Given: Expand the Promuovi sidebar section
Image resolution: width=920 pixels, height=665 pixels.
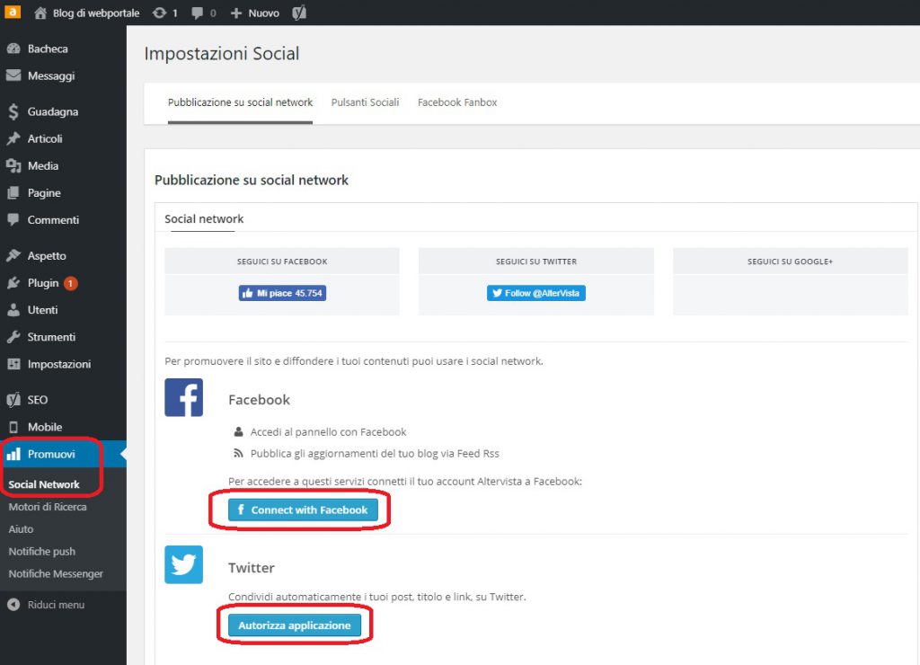Looking at the screenshot, I should 51,454.
